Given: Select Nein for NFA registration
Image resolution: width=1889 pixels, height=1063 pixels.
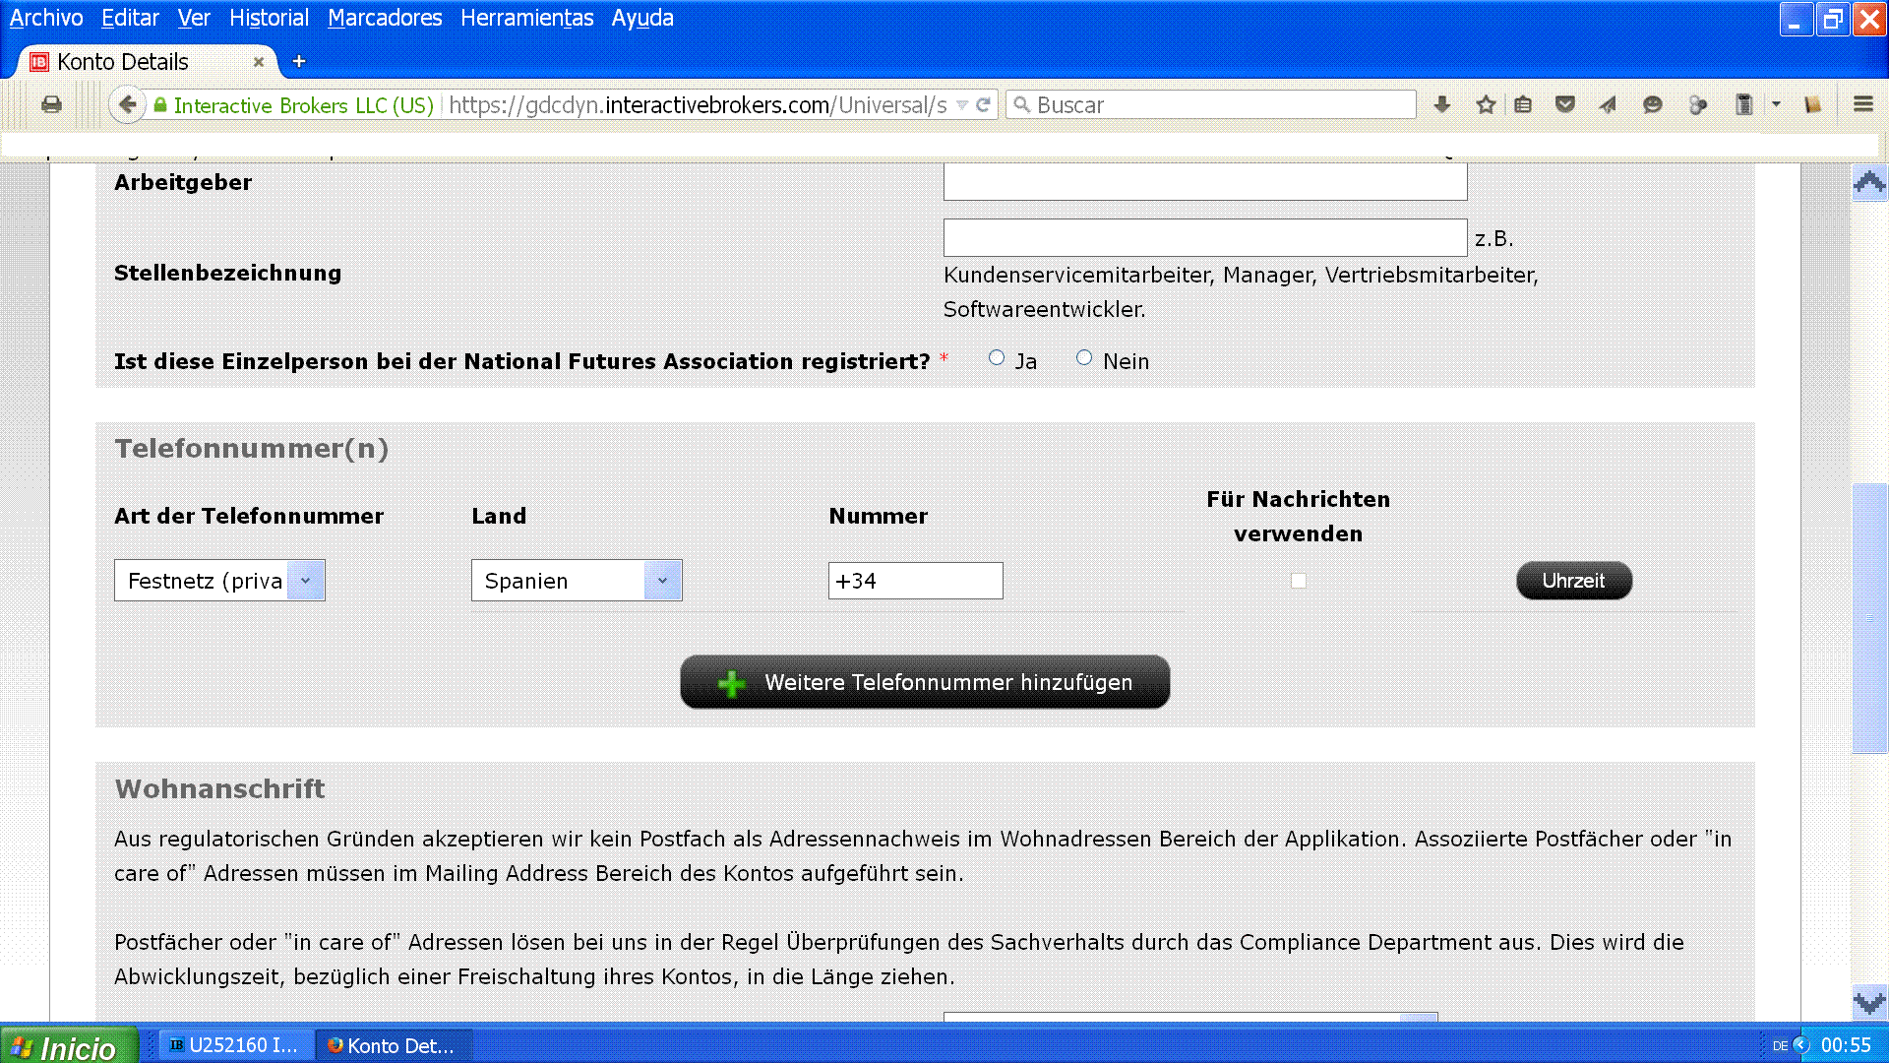Looking at the screenshot, I should point(1084,358).
